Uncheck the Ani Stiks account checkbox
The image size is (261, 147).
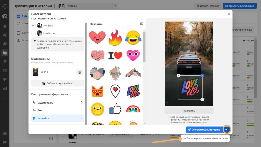[33, 25]
